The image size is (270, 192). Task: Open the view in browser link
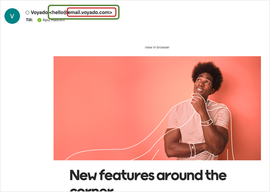[157, 47]
